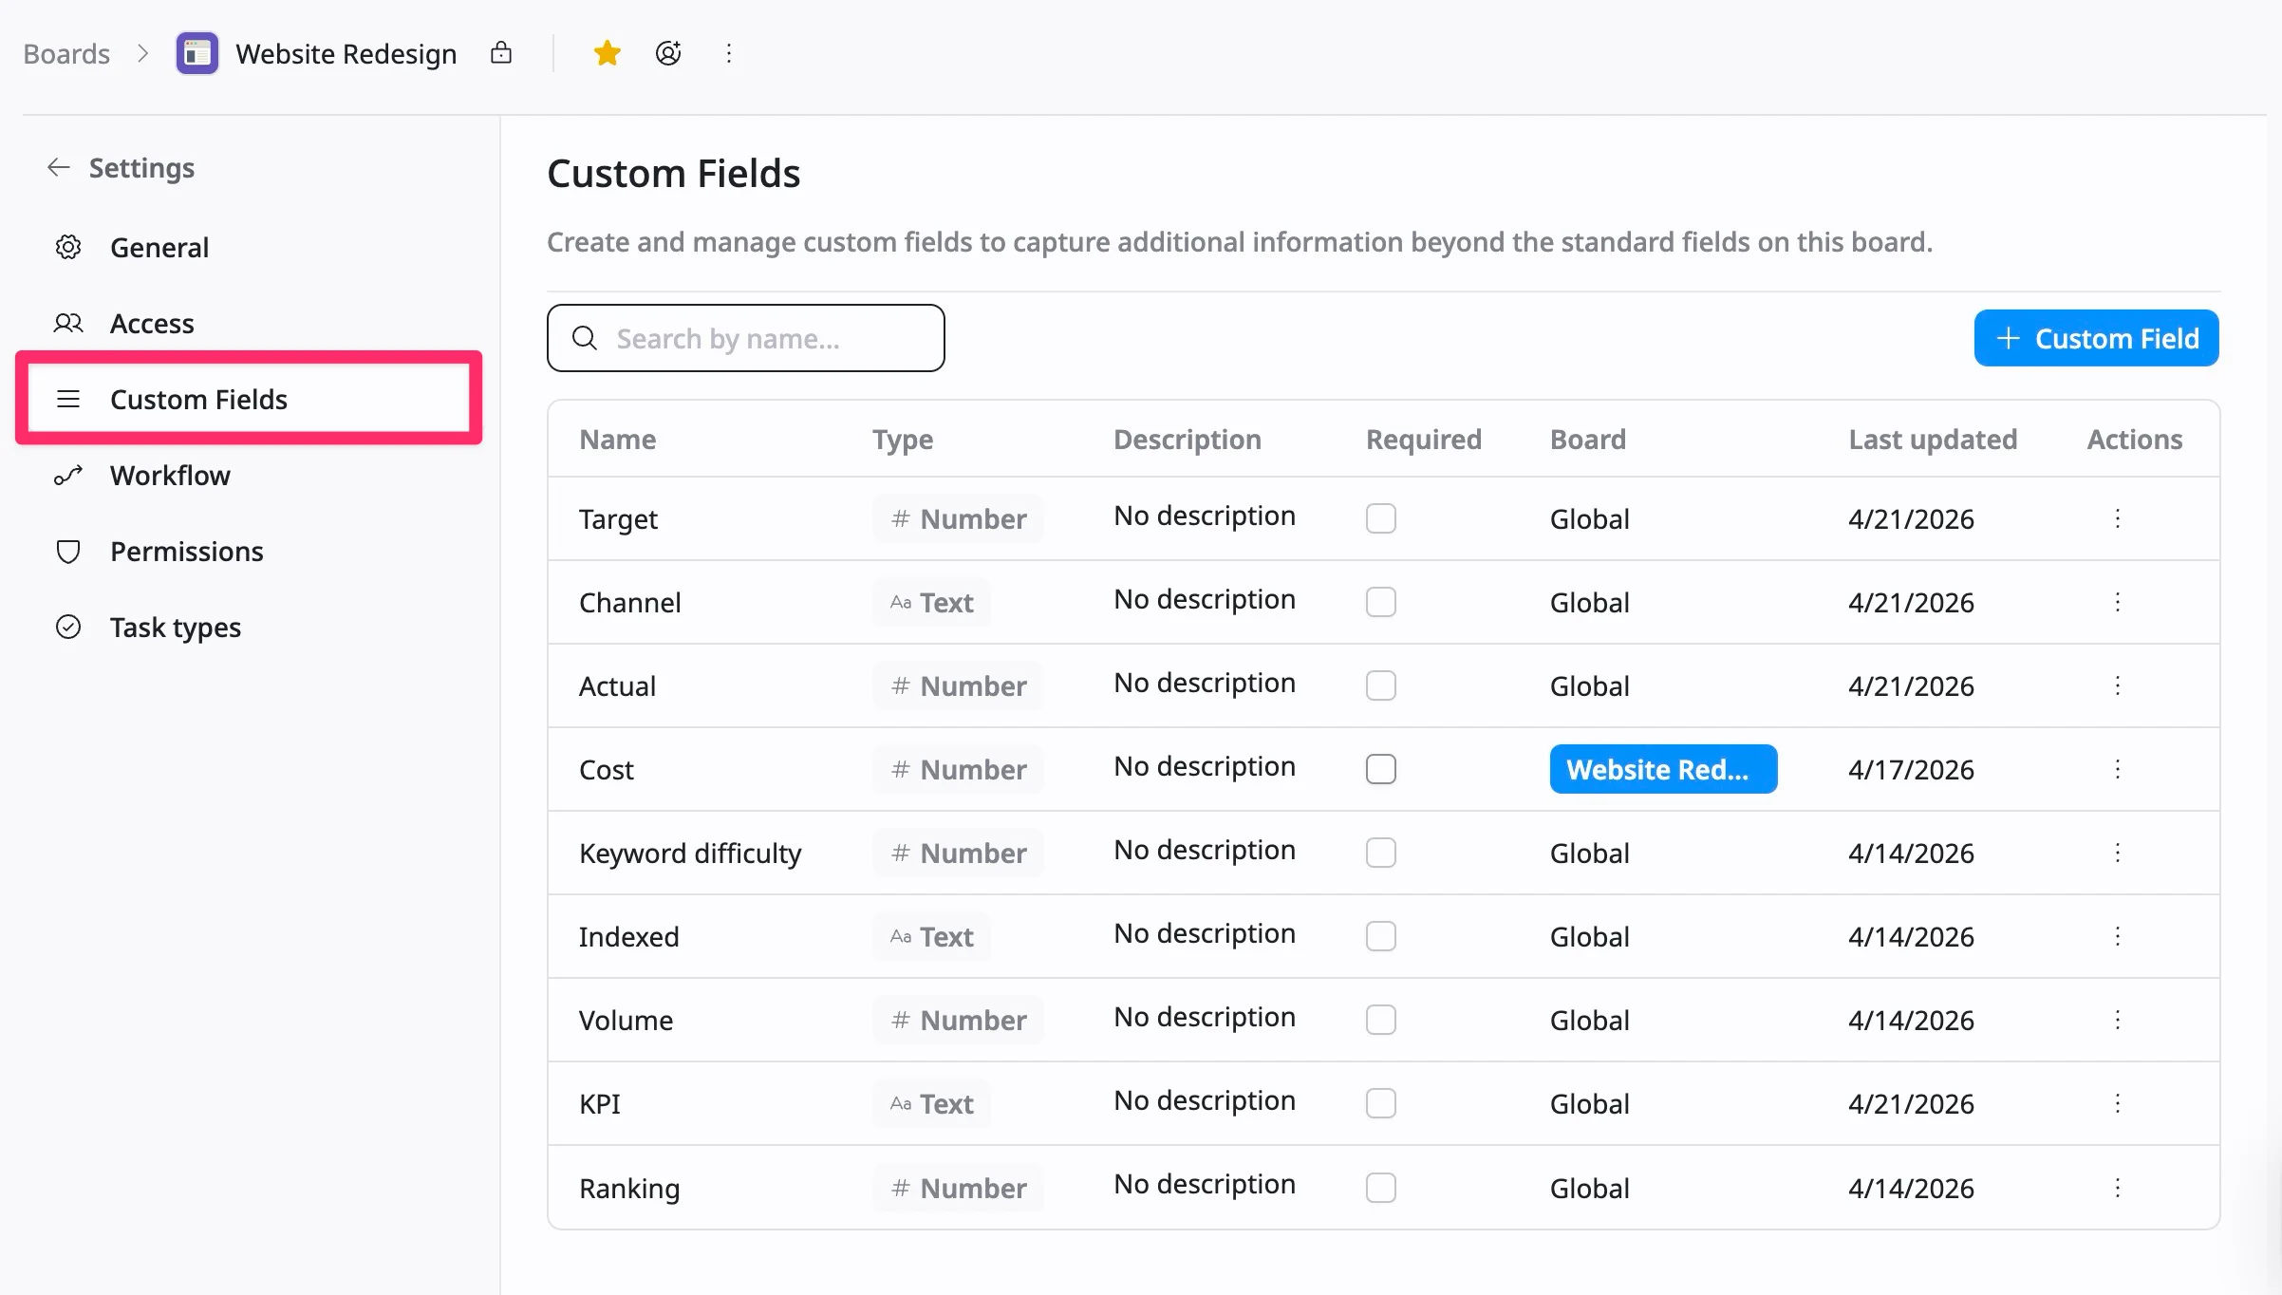Toggle Required checkbox for Volume
This screenshot has width=2282, height=1295.
(1381, 1020)
